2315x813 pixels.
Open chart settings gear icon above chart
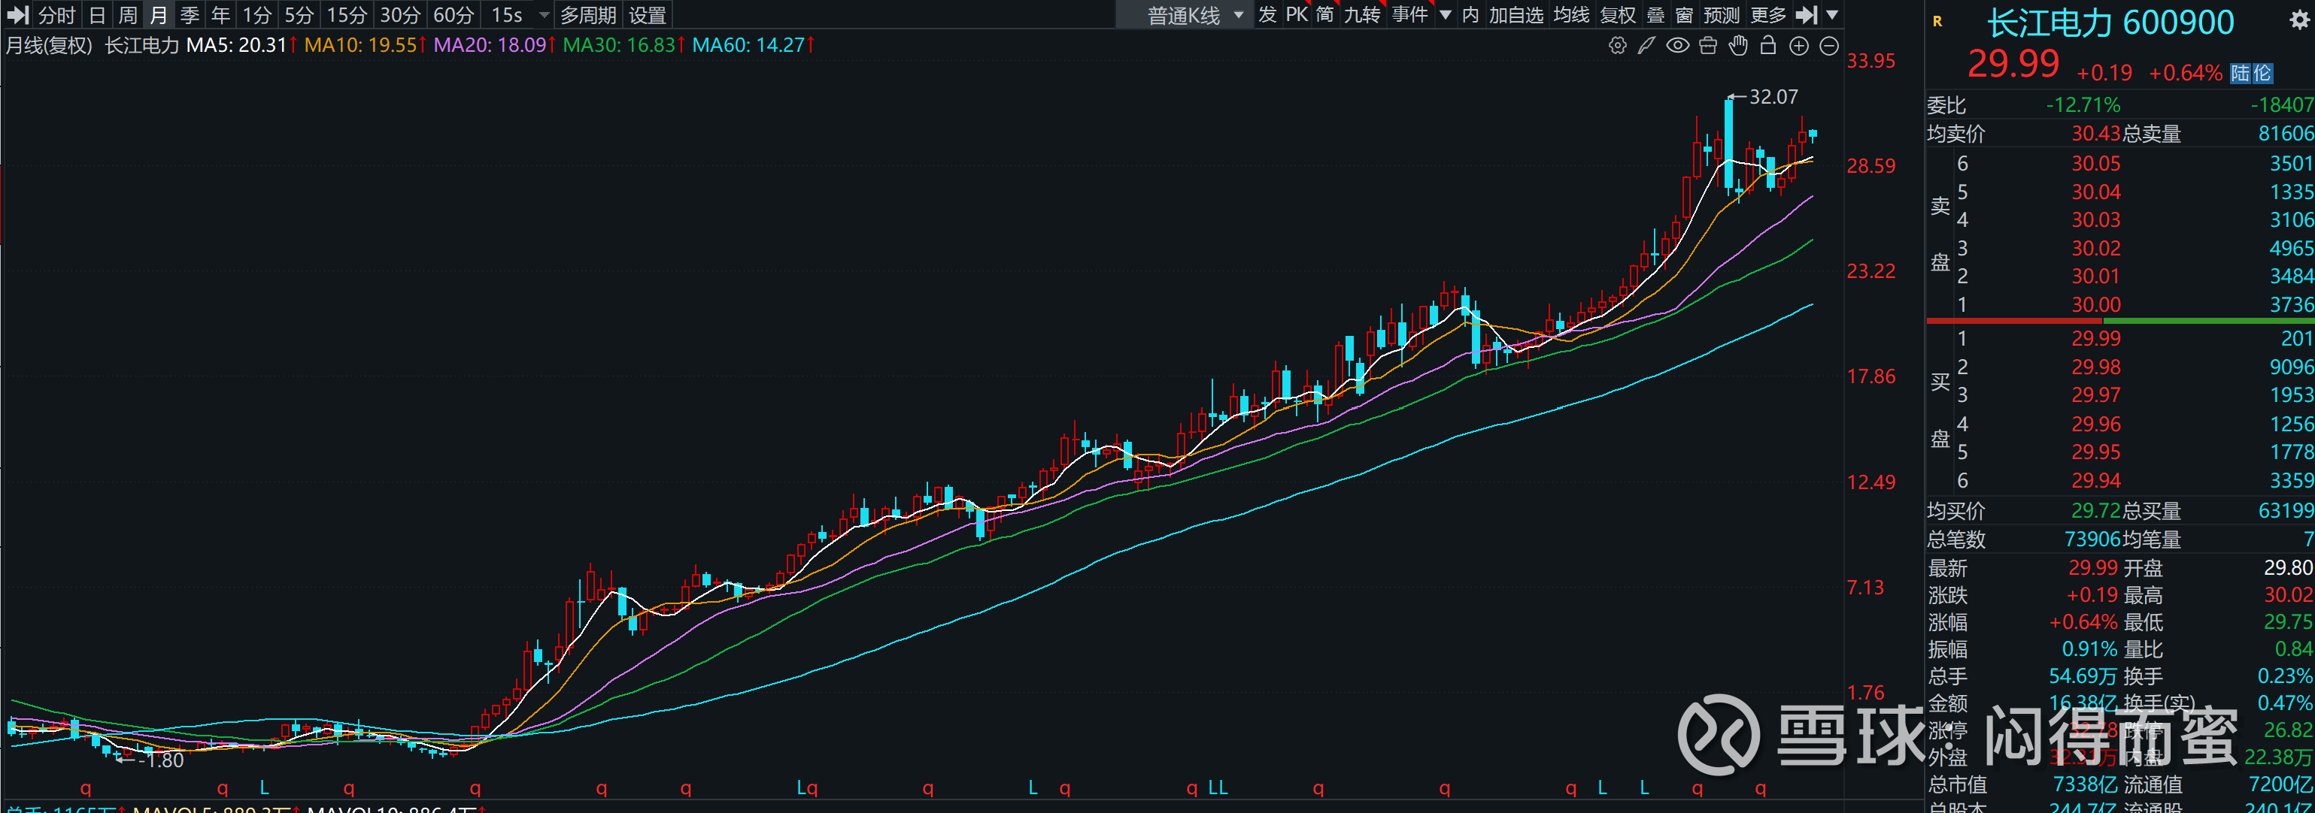click(x=1617, y=46)
